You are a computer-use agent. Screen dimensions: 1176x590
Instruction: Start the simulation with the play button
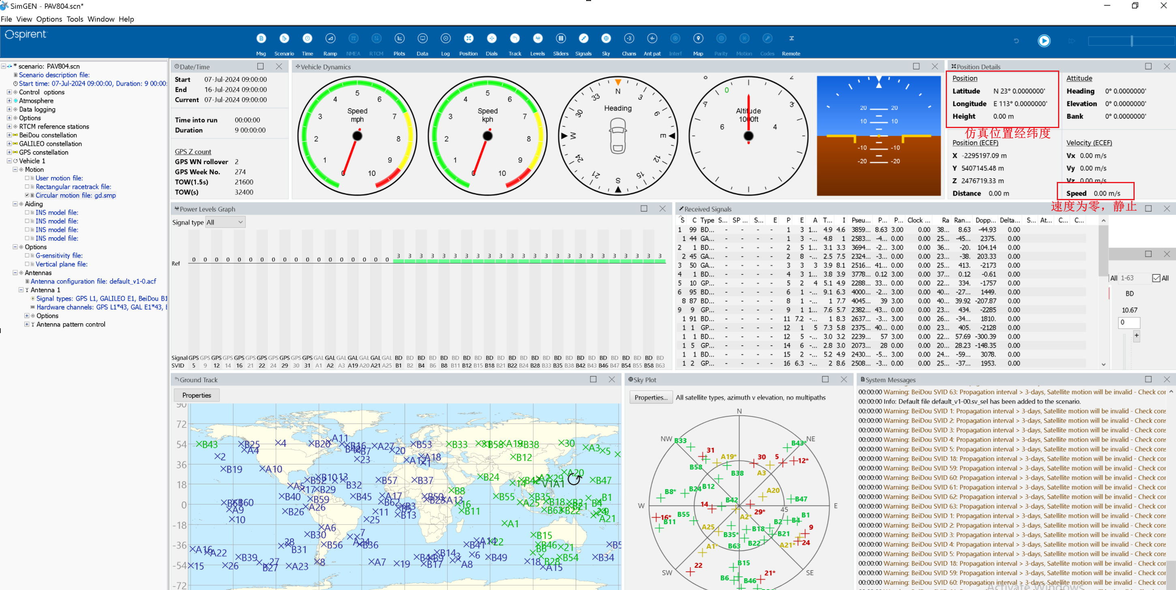coord(1043,41)
